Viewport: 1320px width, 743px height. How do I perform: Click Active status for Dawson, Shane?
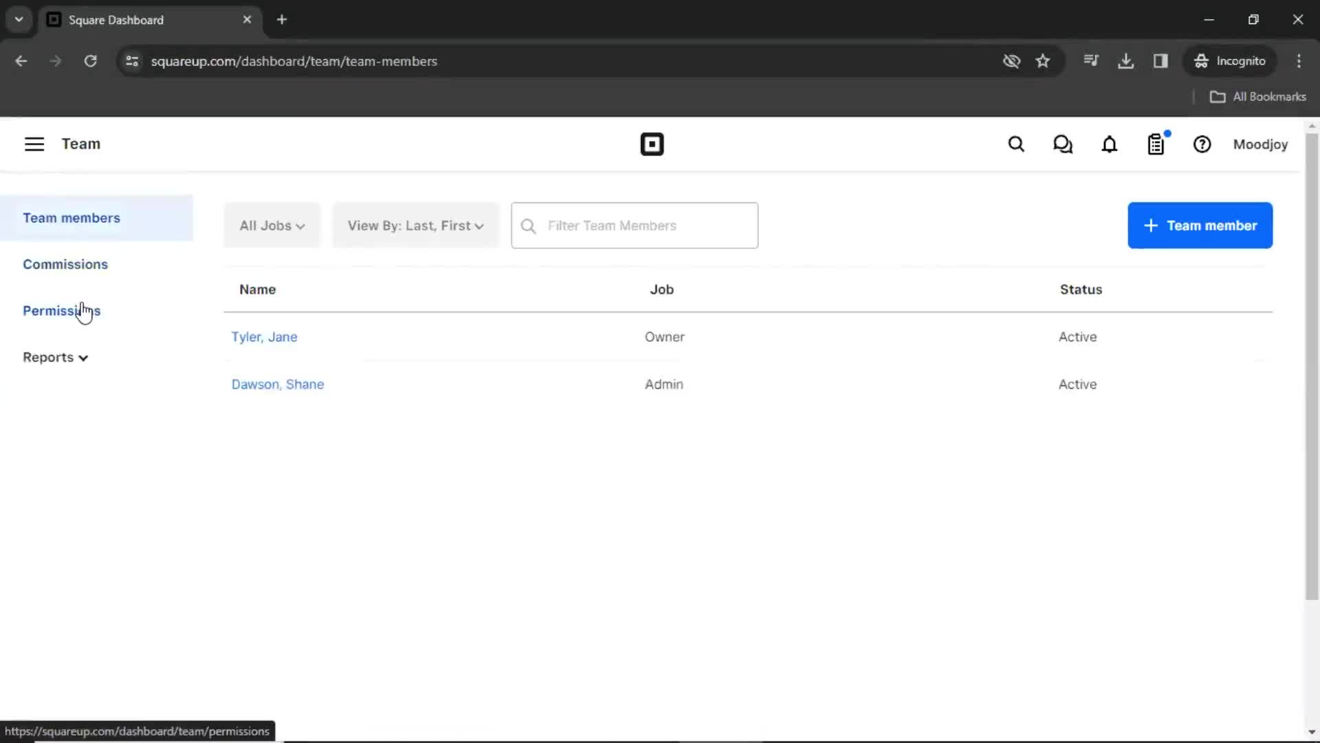1077,385
